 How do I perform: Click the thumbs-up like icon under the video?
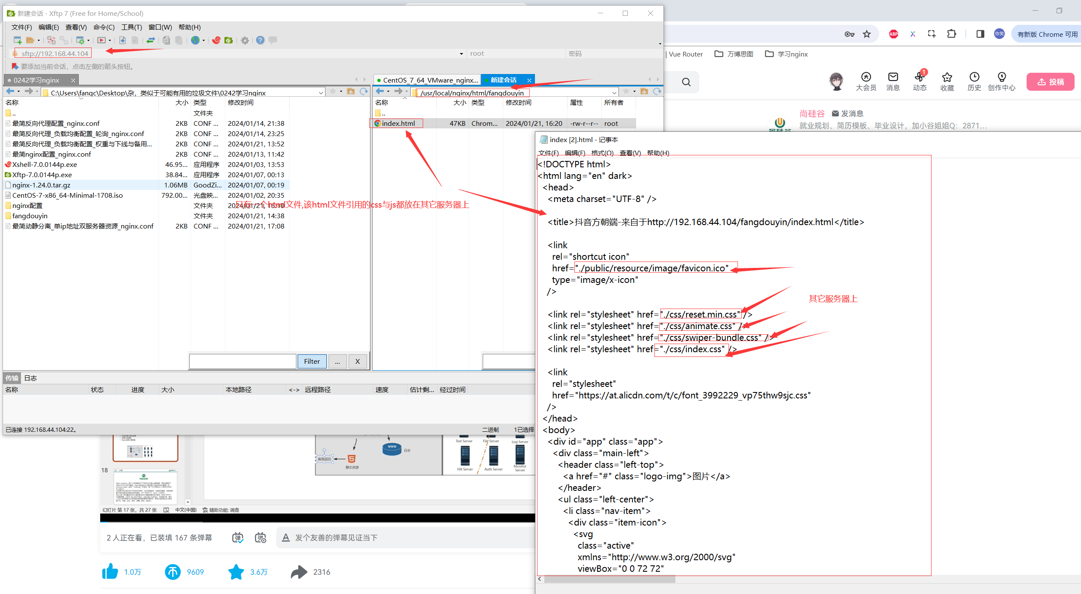(x=110, y=571)
